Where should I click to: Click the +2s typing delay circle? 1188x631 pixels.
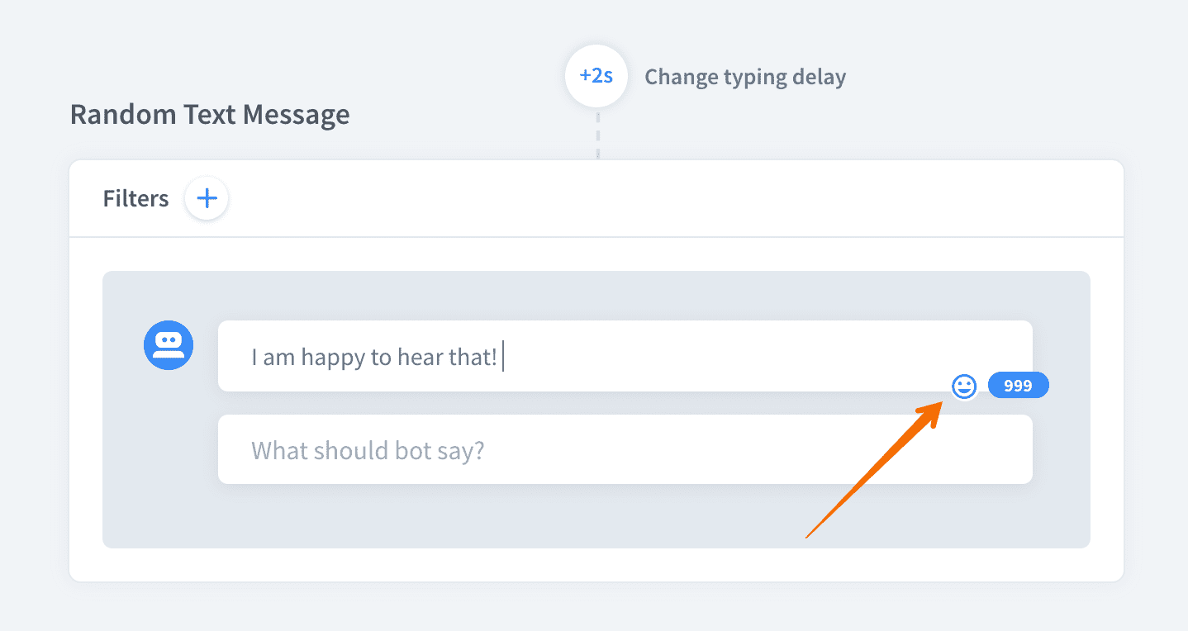coord(596,76)
